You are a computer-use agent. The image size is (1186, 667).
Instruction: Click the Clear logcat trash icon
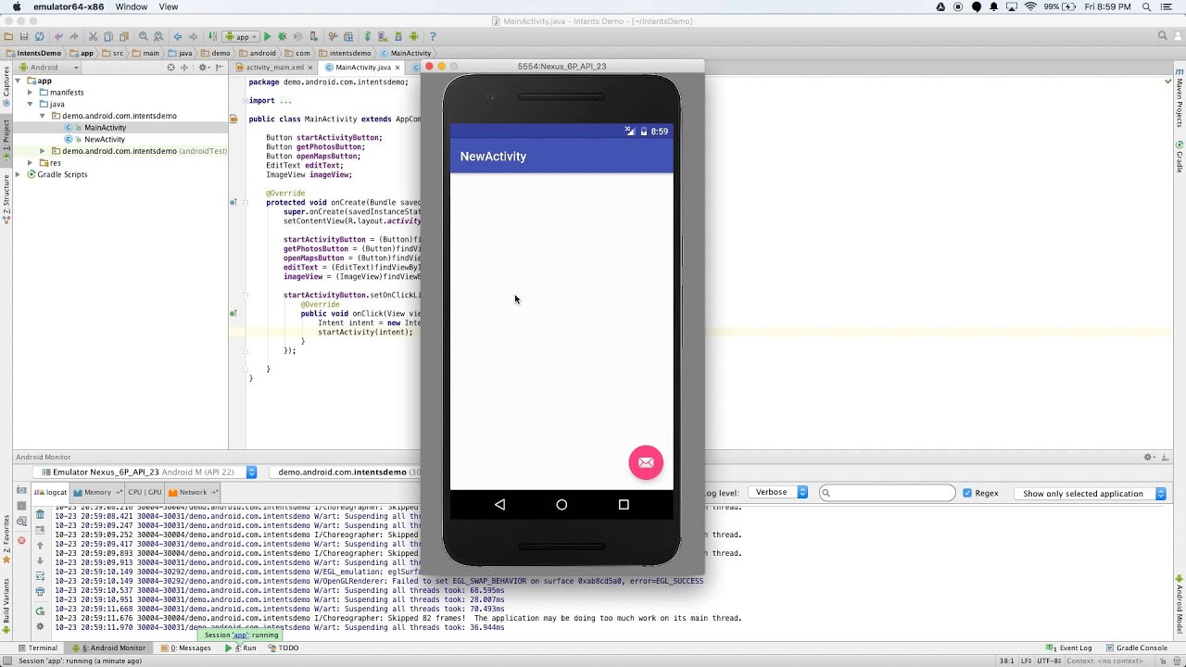click(x=40, y=514)
